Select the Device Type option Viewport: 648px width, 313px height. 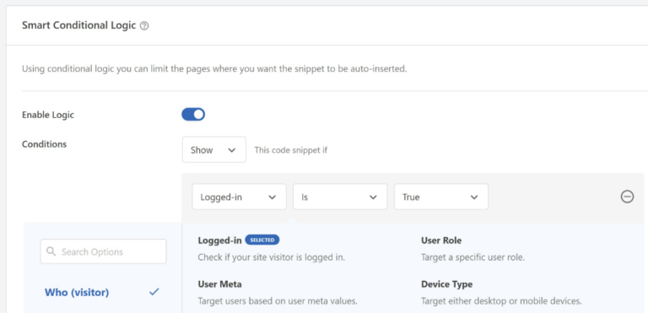(x=446, y=284)
